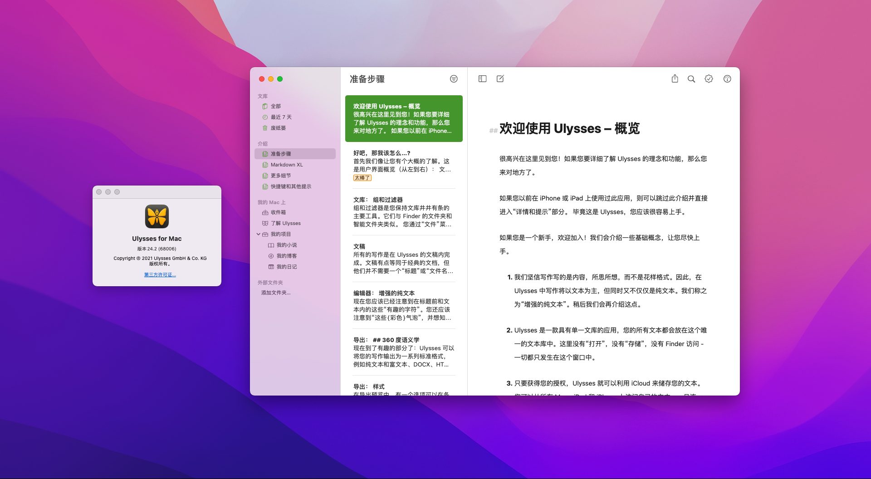
Task: Open the share and export icon
Action: click(675, 78)
